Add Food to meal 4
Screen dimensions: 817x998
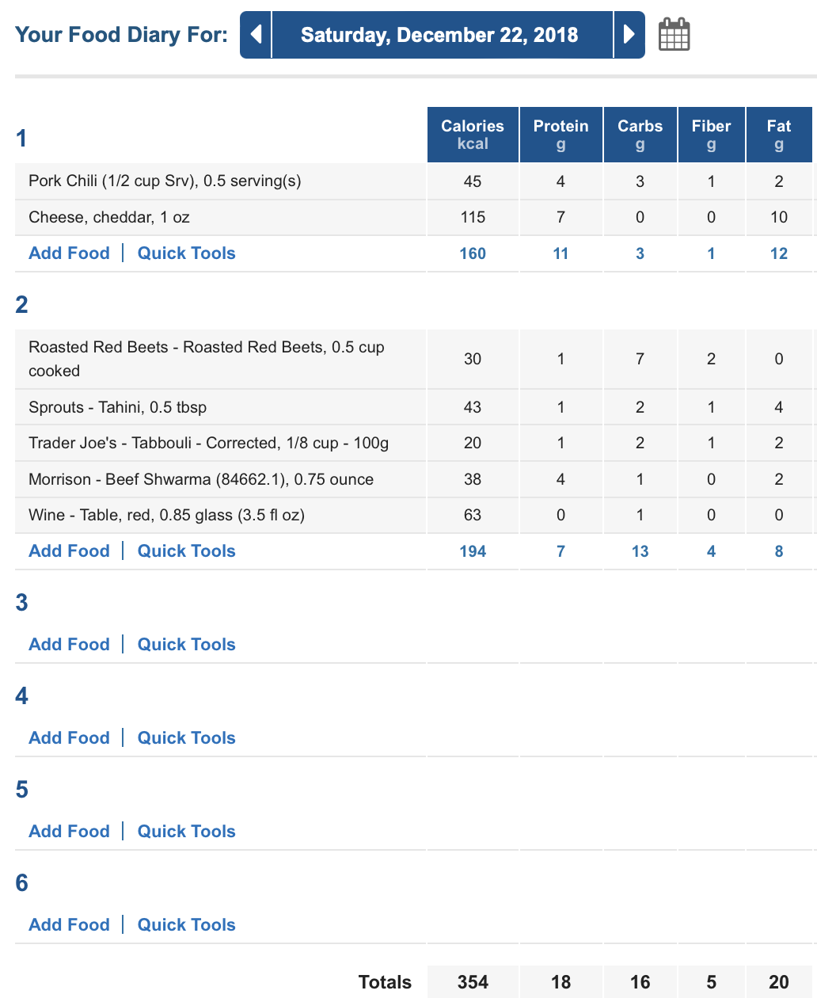pos(70,738)
